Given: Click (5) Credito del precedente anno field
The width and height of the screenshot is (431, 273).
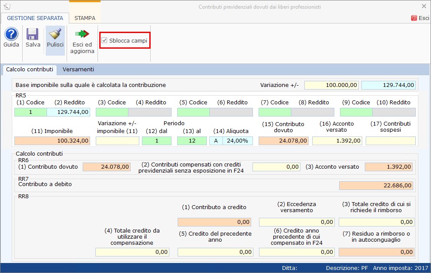Looking at the screenshot, I should [x=215, y=252].
